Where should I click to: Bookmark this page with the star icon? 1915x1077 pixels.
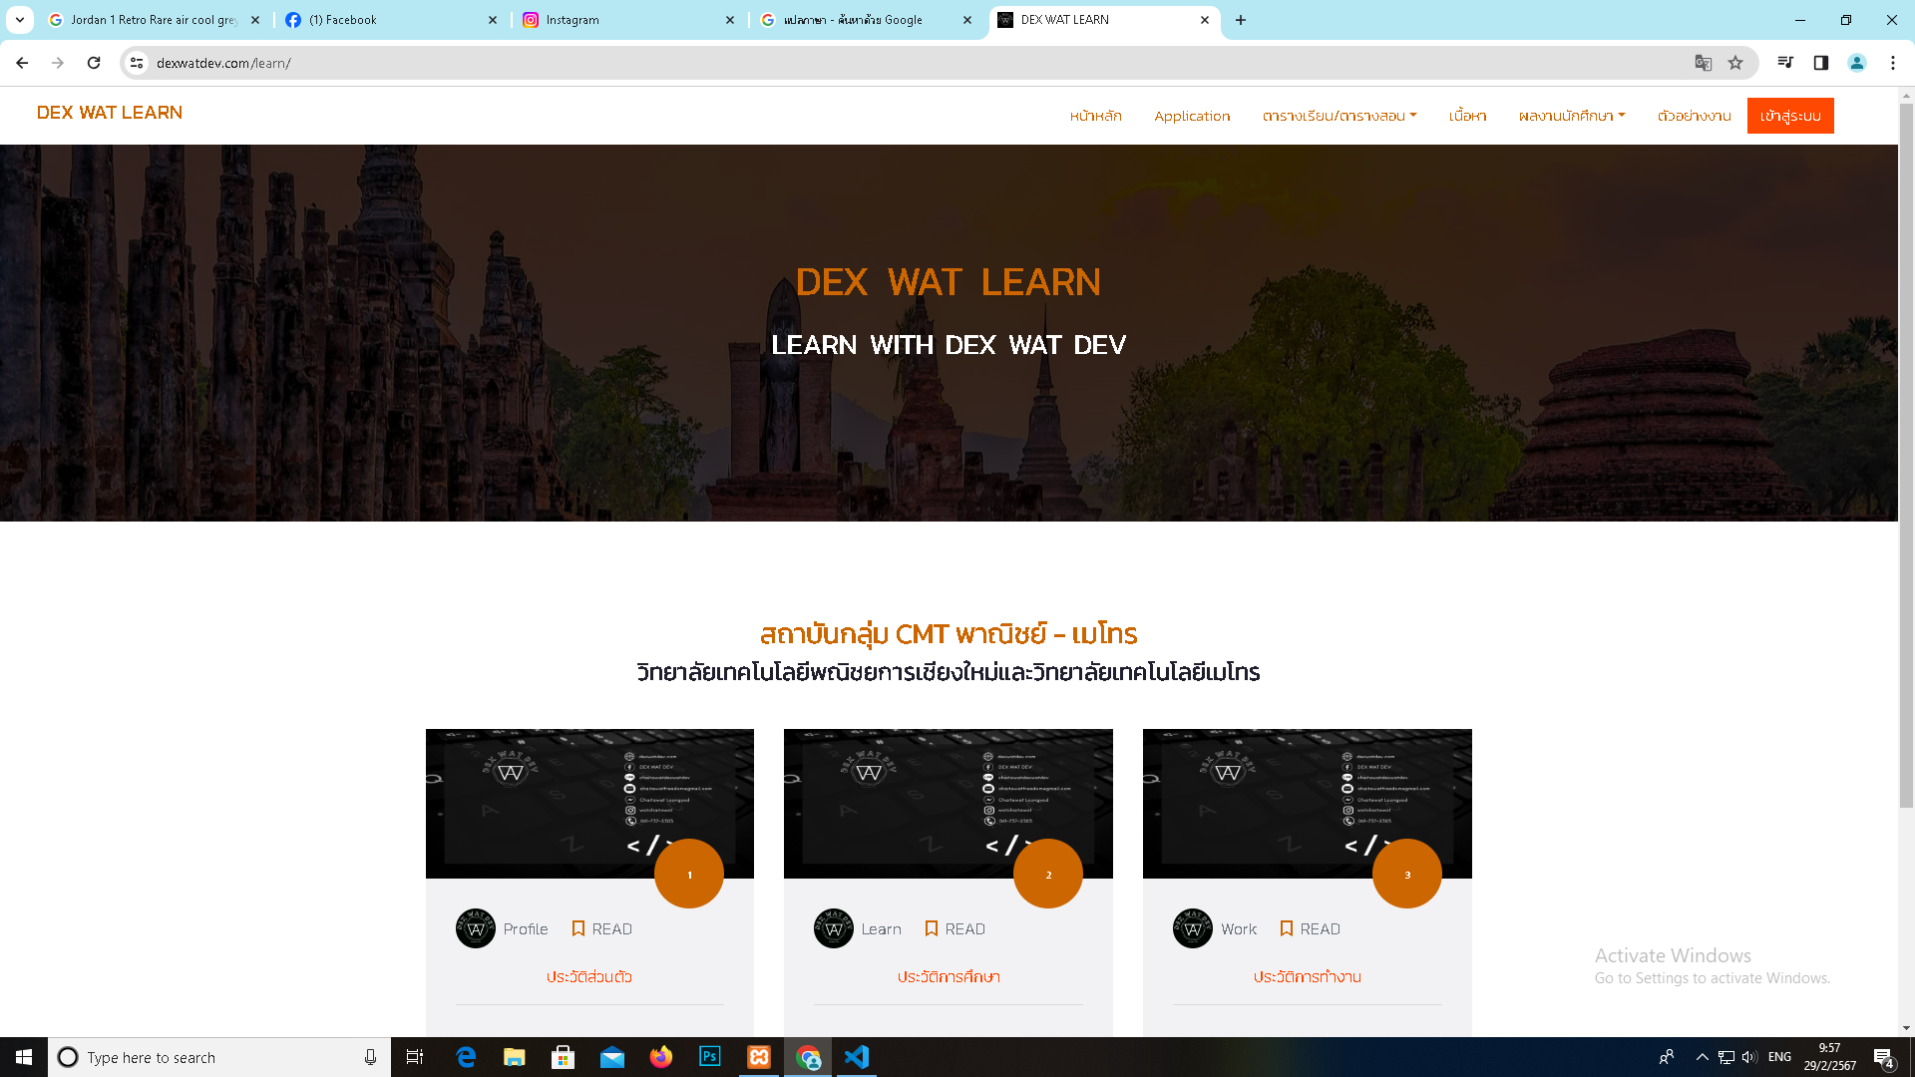pyautogui.click(x=1735, y=63)
